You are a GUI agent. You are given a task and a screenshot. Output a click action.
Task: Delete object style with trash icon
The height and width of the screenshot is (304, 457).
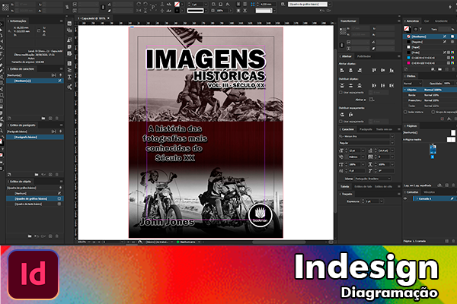point(57,236)
